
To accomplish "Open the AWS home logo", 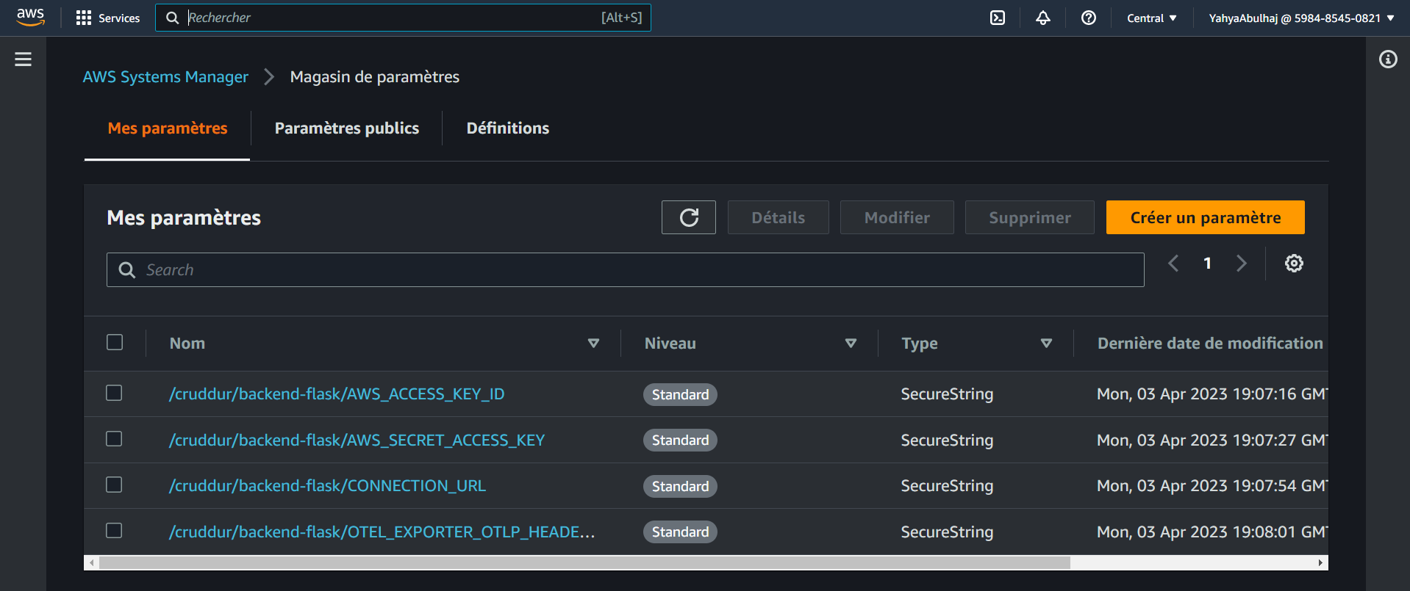I will pyautogui.click(x=30, y=18).
